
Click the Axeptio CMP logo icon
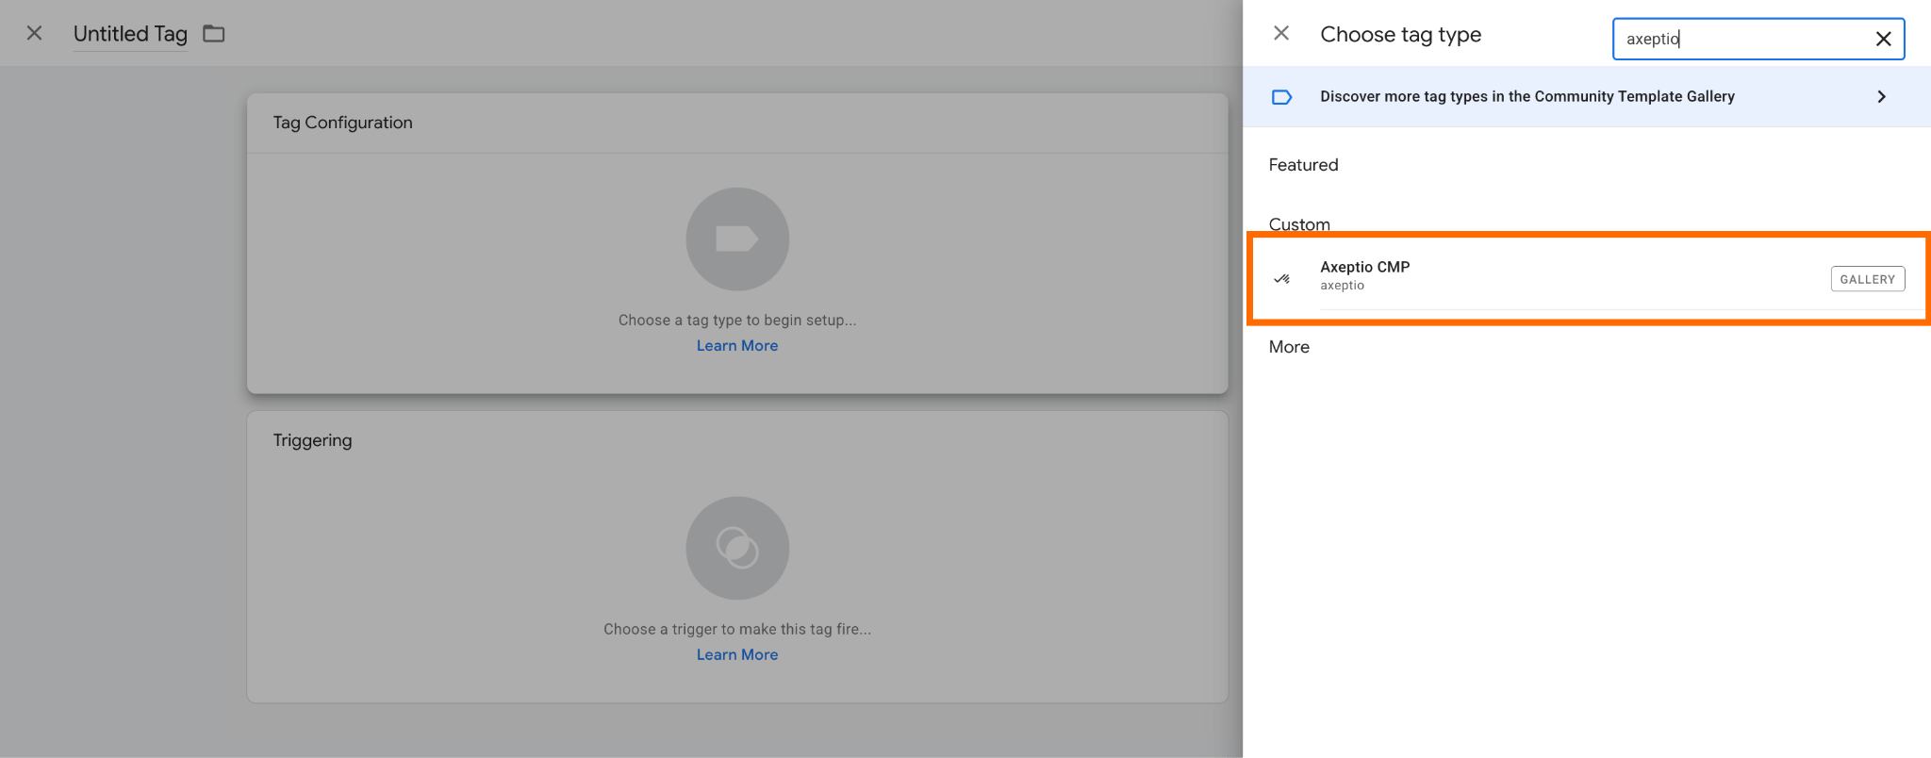point(1282,279)
